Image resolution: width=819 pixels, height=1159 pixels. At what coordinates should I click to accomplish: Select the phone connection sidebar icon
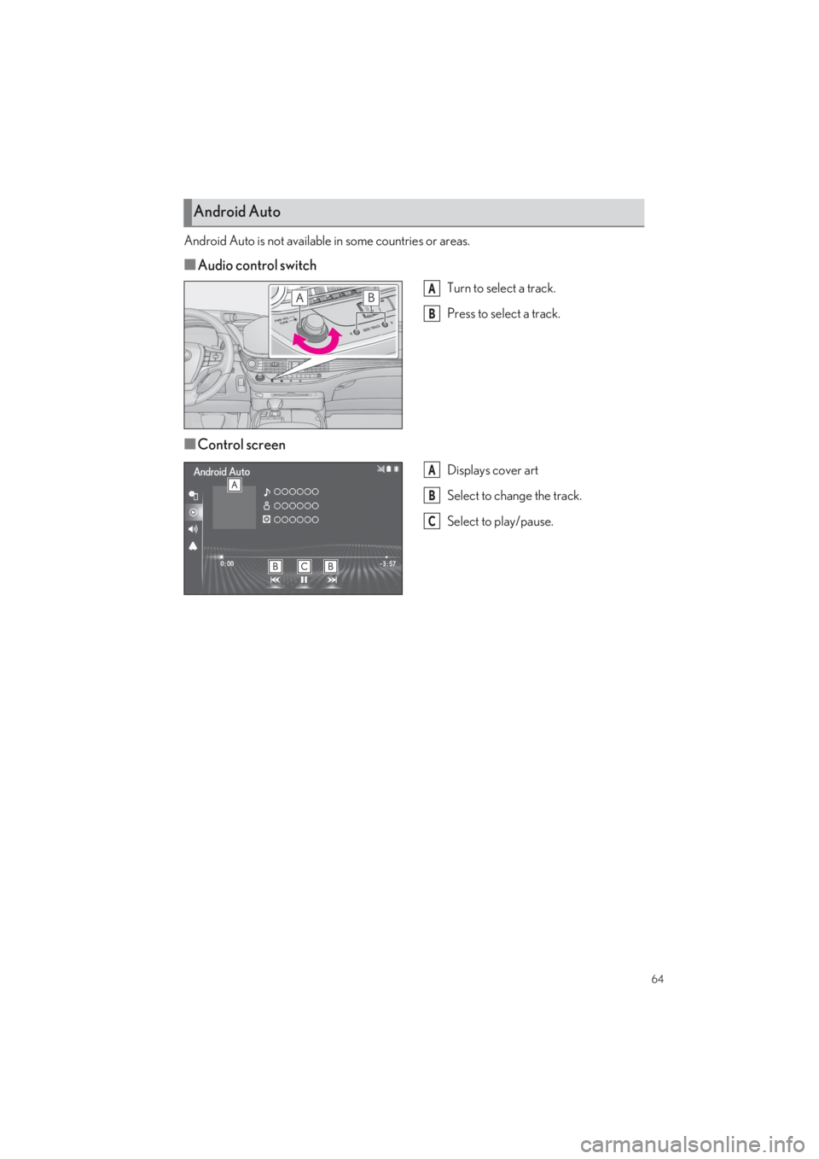[x=194, y=495]
